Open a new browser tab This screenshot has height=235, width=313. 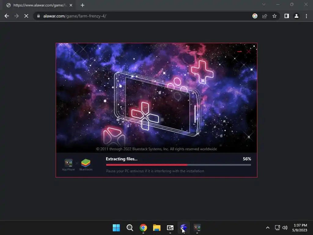pyautogui.click(x=83, y=5)
